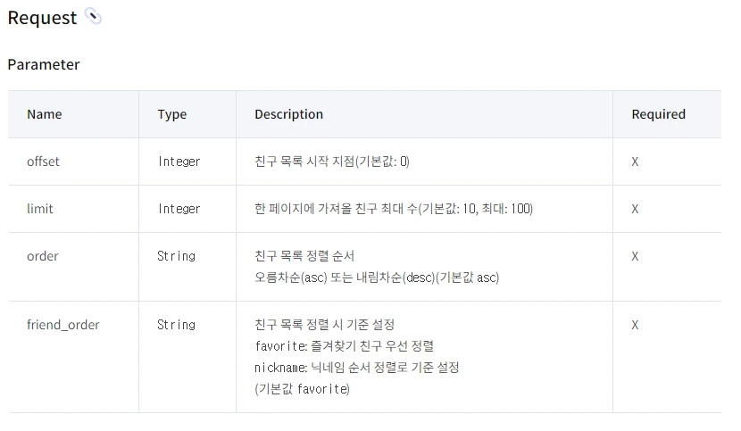Click the anchor link icon beside Request
The image size is (741, 431).
pyautogui.click(x=93, y=16)
